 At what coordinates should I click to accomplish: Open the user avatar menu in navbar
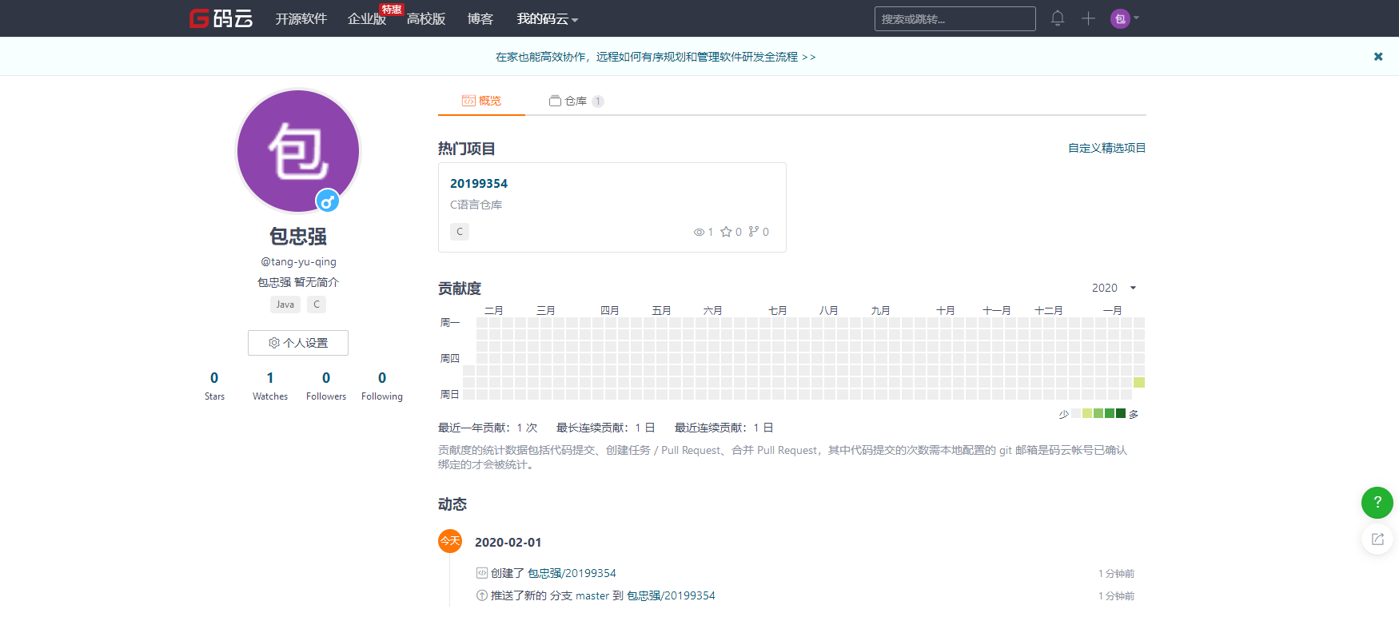tap(1124, 18)
